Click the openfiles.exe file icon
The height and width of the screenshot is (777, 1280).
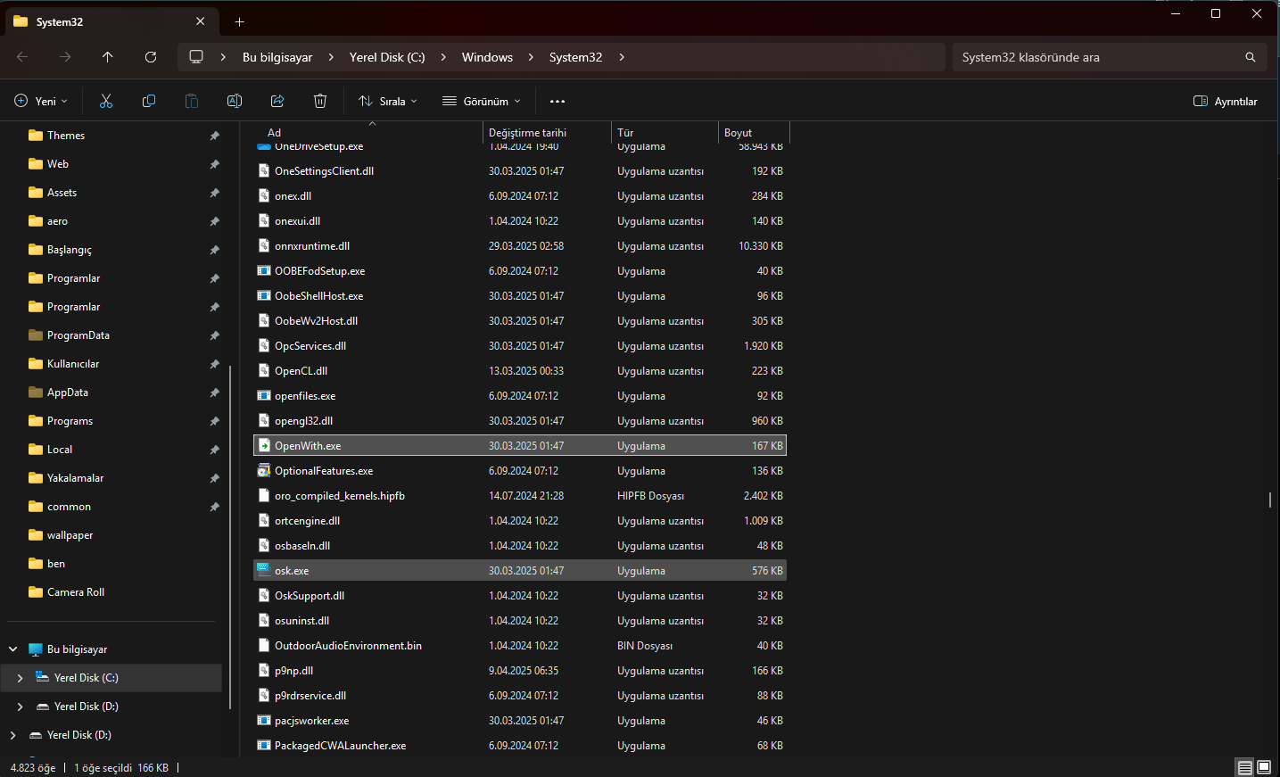click(x=264, y=395)
